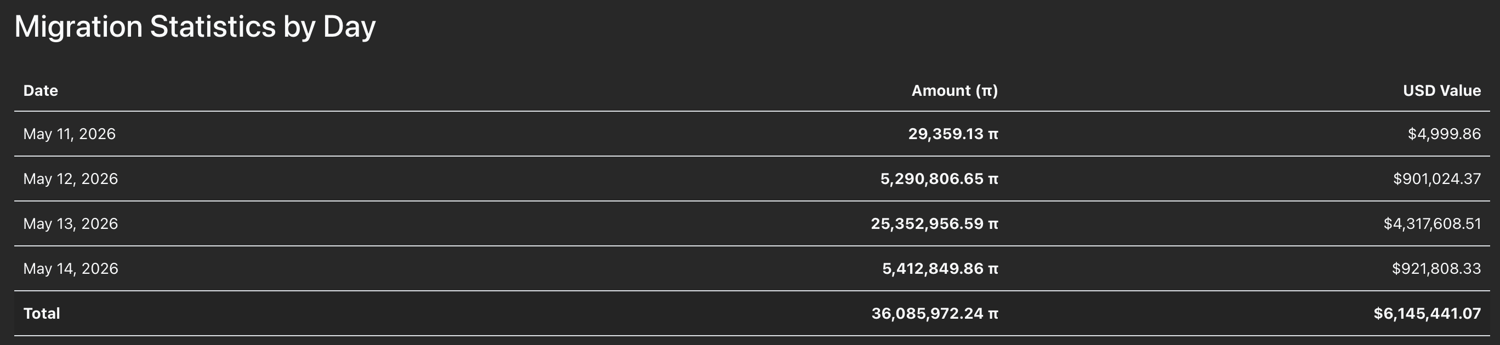Click the $4,999.86 USD value
The height and width of the screenshot is (345, 1500).
pos(1444,134)
